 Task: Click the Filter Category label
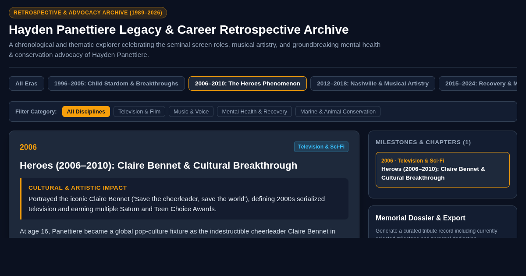click(36, 111)
